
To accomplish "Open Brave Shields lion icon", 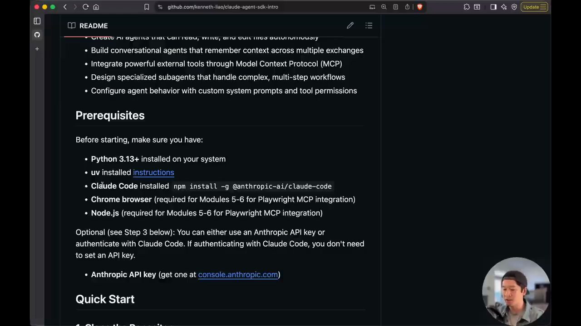I will 419,7.
